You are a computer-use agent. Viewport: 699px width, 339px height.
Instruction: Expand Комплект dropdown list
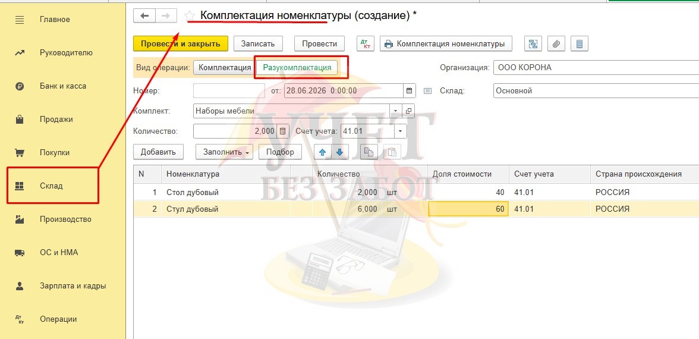click(396, 111)
